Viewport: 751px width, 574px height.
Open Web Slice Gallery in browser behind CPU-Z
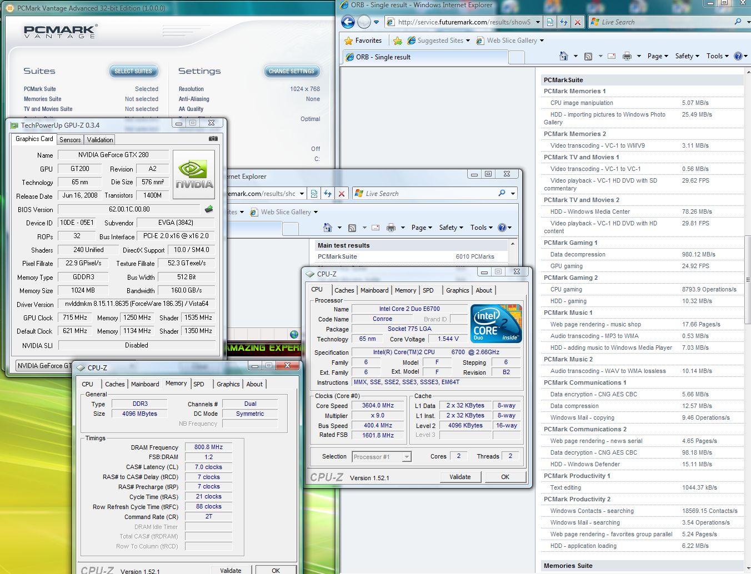(x=286, y=212)
